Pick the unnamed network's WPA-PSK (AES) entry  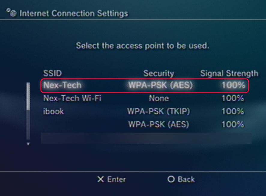coord(159,124)
